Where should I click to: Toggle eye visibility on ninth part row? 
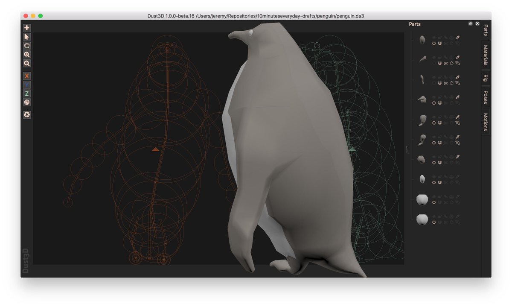click(434, 196)
